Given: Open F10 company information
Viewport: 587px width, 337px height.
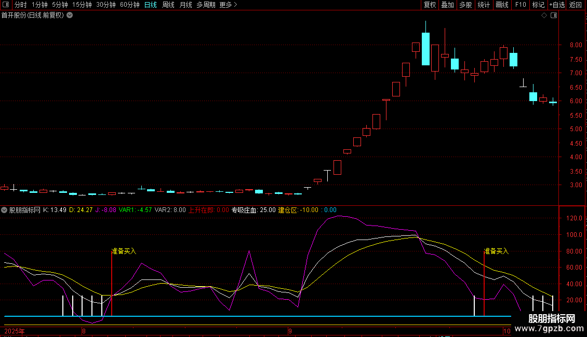Looking at the screenshot, I should (521, 5).
